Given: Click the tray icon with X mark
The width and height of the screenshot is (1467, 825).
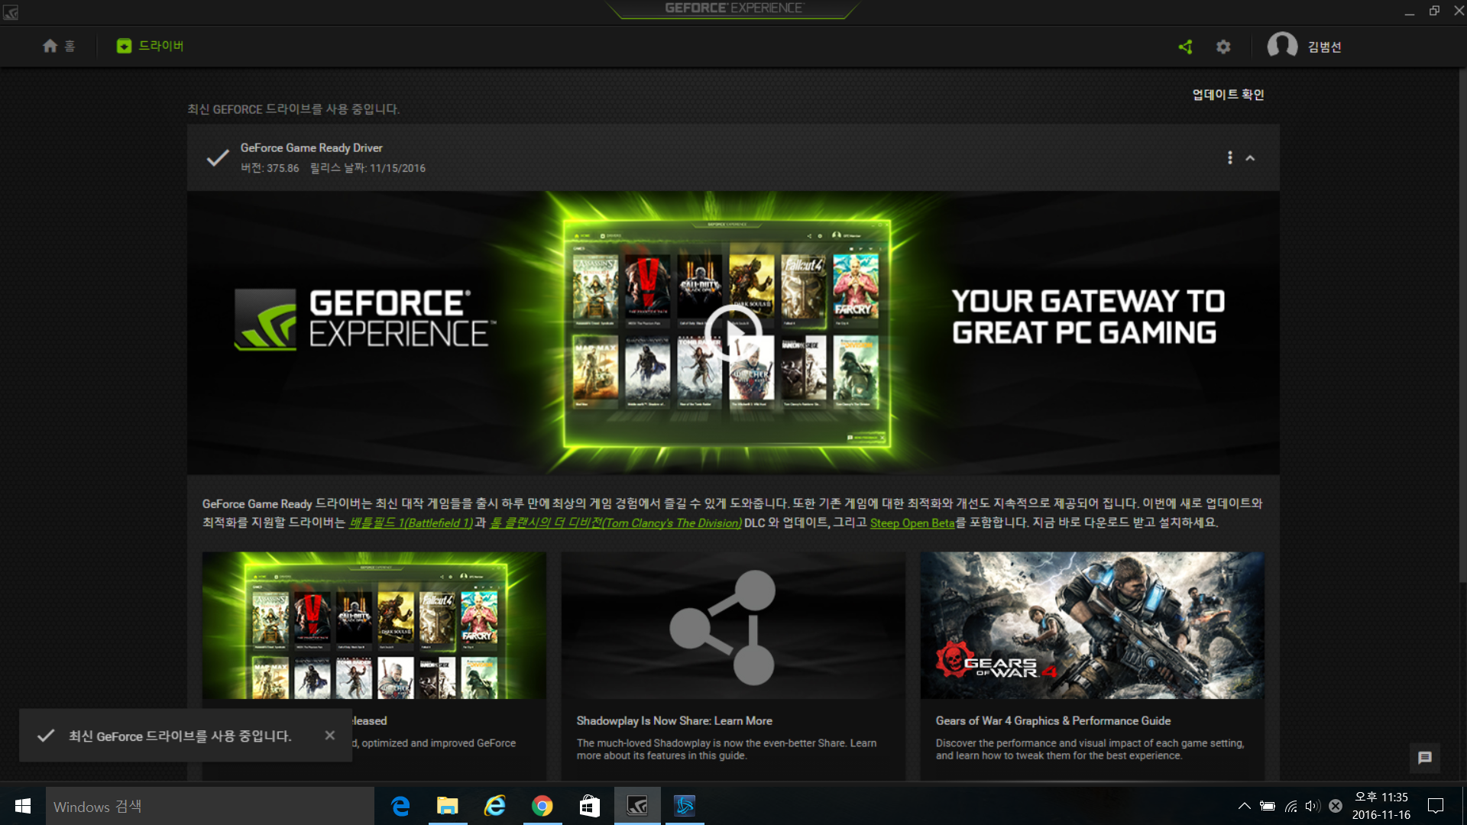Looking at the screenshot, I should click(1336, 806).
